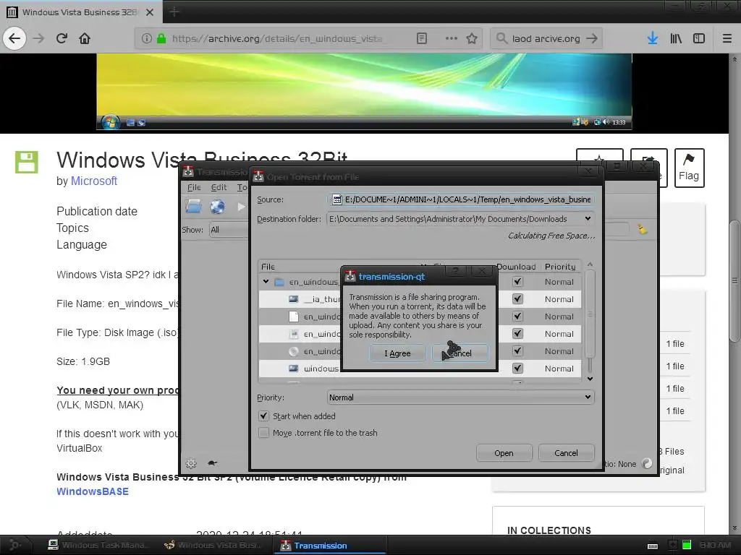This screenshot has width=741, height=555.
Task: Open page actions three-dot menu
Action: pos(452,38)
